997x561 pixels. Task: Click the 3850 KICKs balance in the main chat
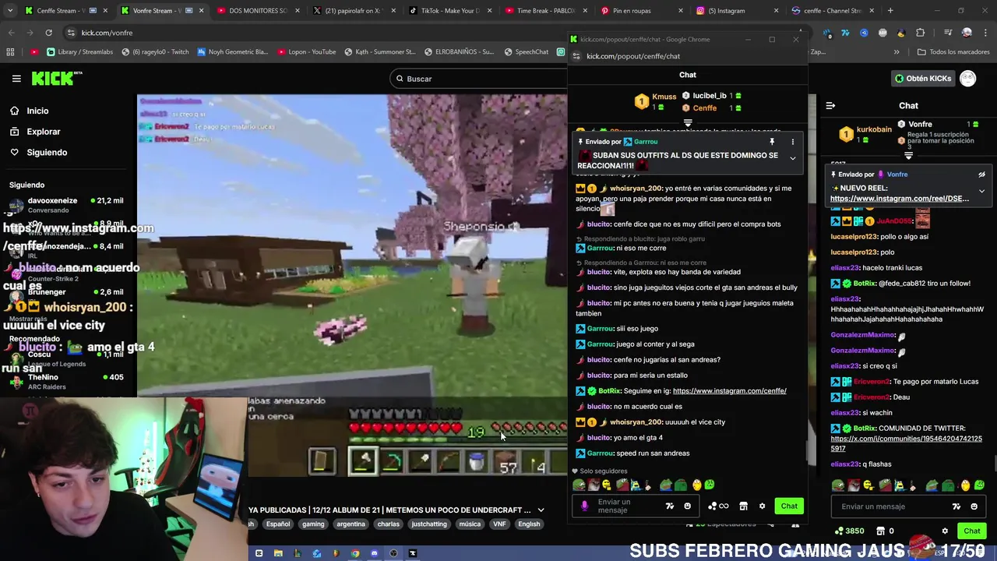(x=849, y=531)
